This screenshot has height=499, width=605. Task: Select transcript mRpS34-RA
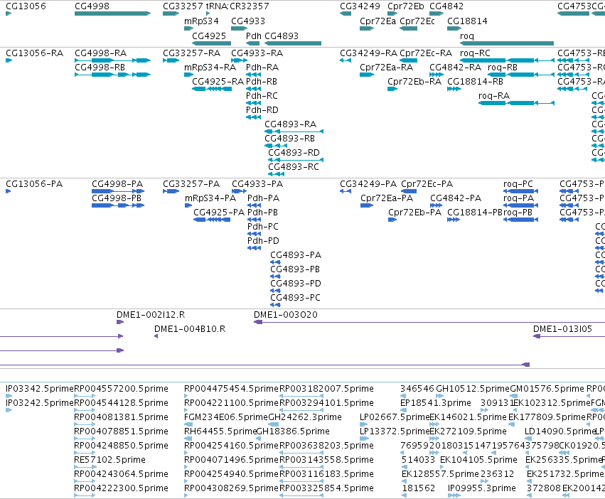210,67
